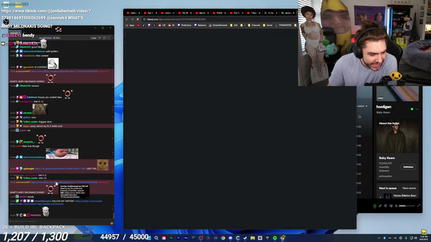This screenshot has height=242, width=431.
Task: Open the taskbar clock and date
Action: (424, 238)
